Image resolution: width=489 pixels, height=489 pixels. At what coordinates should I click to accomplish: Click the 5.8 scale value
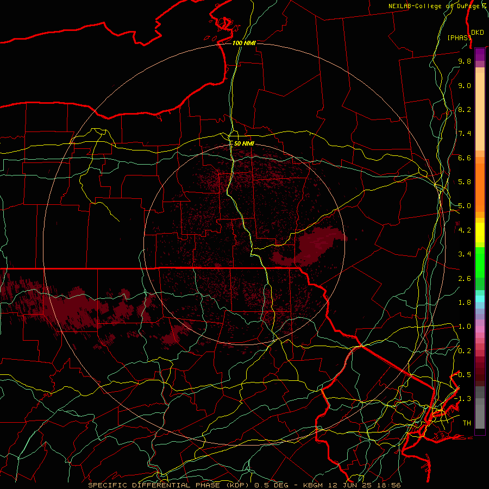(465, 182)
